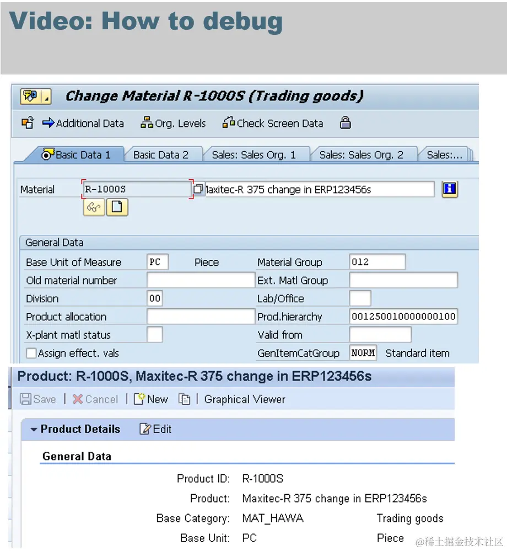Viewport: 507px width, 551px height.
Task: Click the Valid from field
Action: [x=380, y=335]
